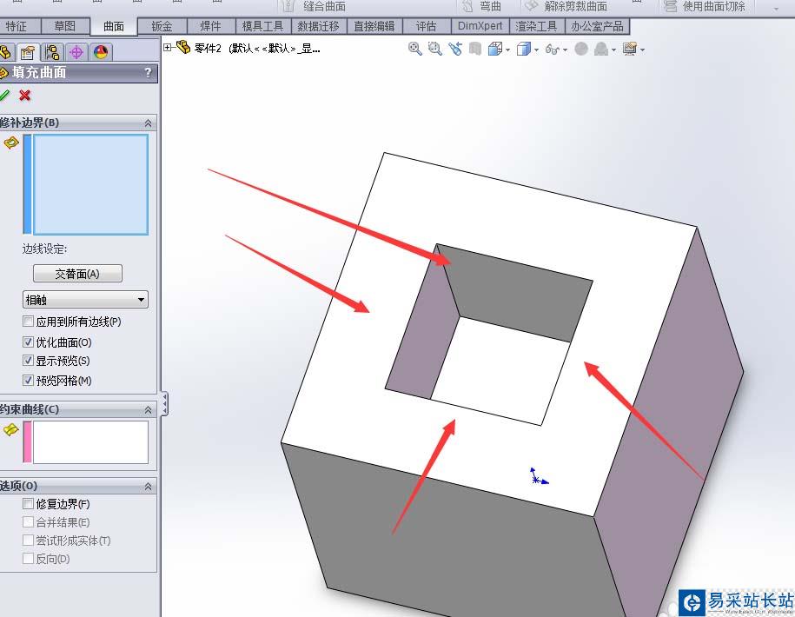Switch to the 直接编辑 tab
Viewport: 795px width, 617px height.
click(x=374, y=26)
